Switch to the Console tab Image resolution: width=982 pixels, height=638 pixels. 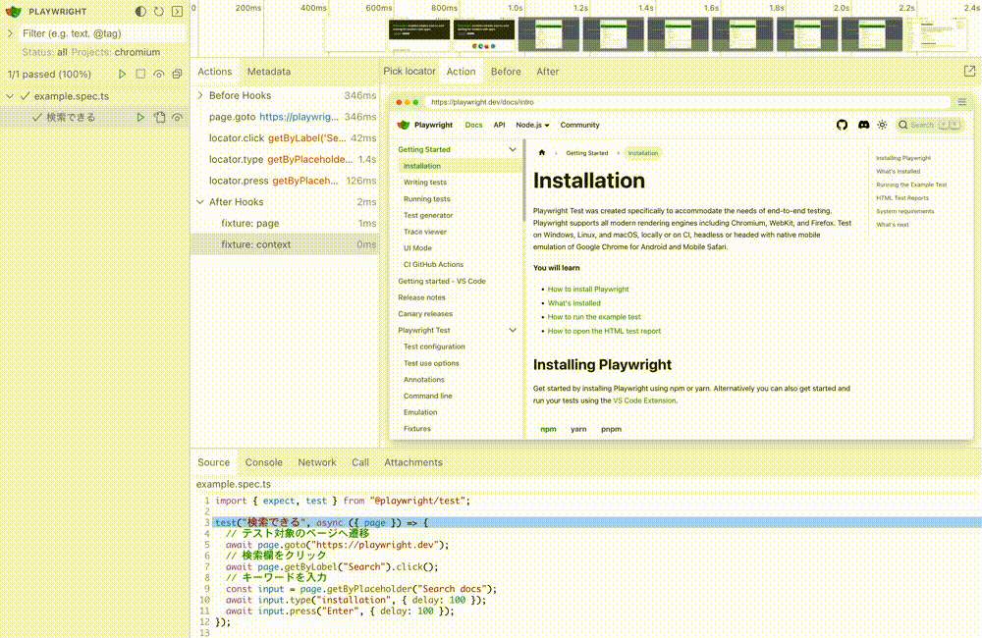(x=263, y=462)
